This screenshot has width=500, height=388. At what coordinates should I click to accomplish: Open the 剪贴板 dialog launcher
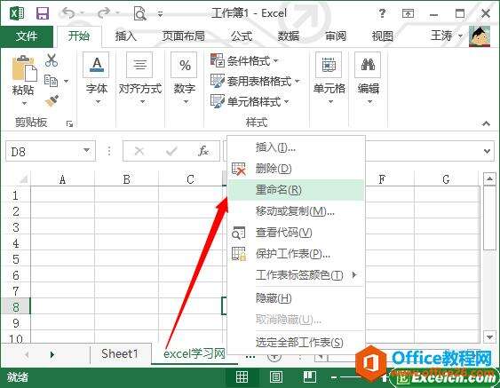pyautogui.click(x=69, y=123)
